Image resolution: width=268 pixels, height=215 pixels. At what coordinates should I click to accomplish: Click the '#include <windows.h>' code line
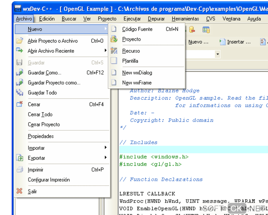click(154, 157)
